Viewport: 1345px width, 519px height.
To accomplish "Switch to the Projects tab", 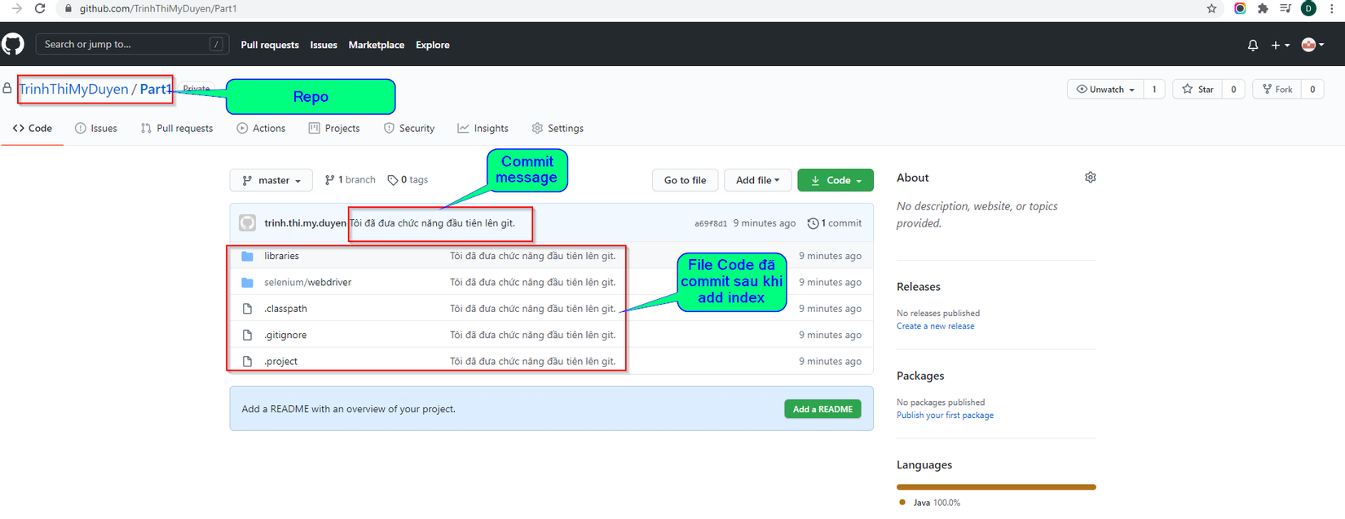I will [334, 128].
